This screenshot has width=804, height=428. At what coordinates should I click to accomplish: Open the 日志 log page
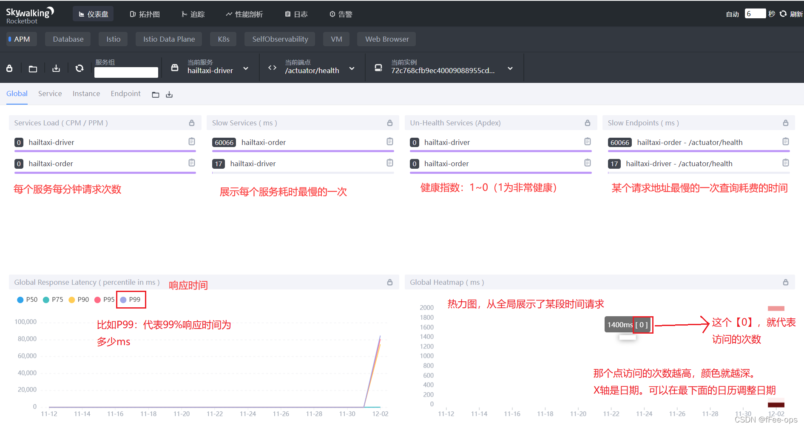(296, 14)
